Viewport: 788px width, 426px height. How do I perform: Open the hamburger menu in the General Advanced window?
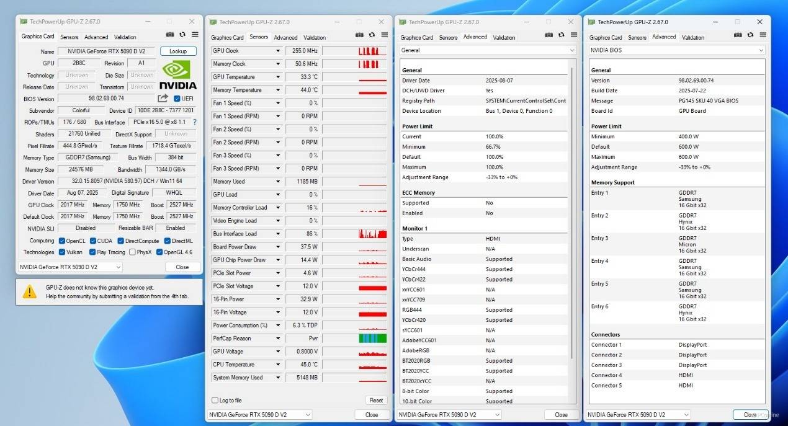point(574,36)
